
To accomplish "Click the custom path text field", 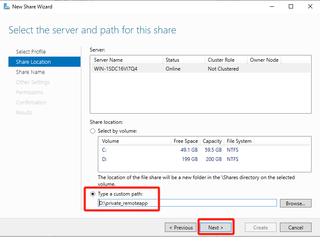I will click(x=187, y=203).
